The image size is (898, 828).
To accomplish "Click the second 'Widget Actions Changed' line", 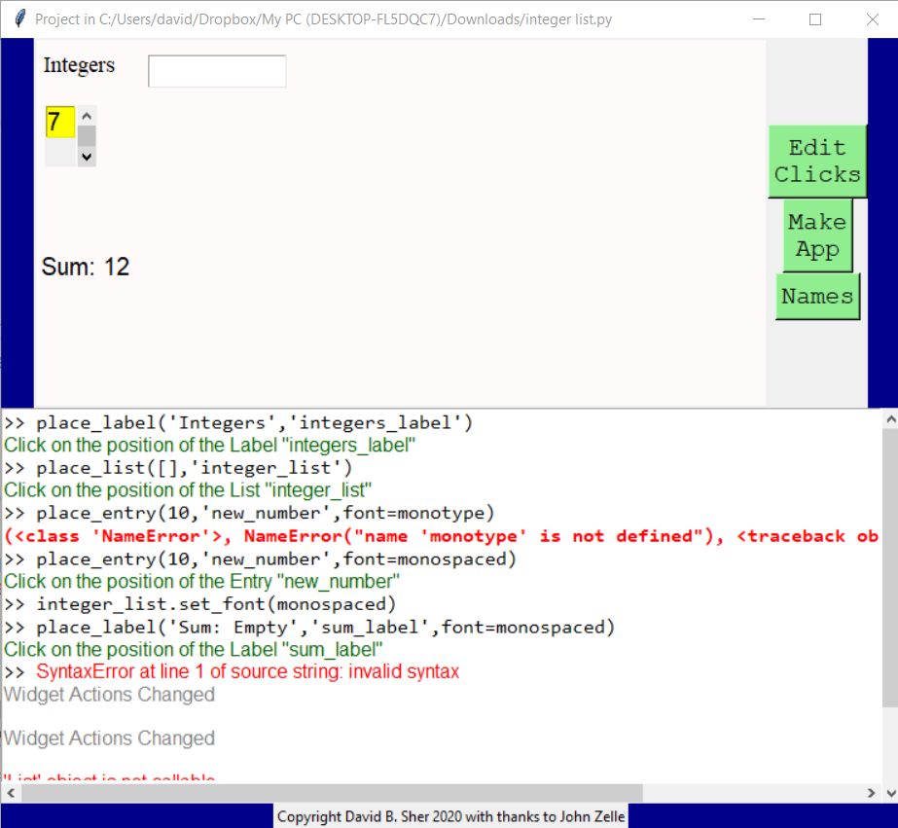I will 109,738.
